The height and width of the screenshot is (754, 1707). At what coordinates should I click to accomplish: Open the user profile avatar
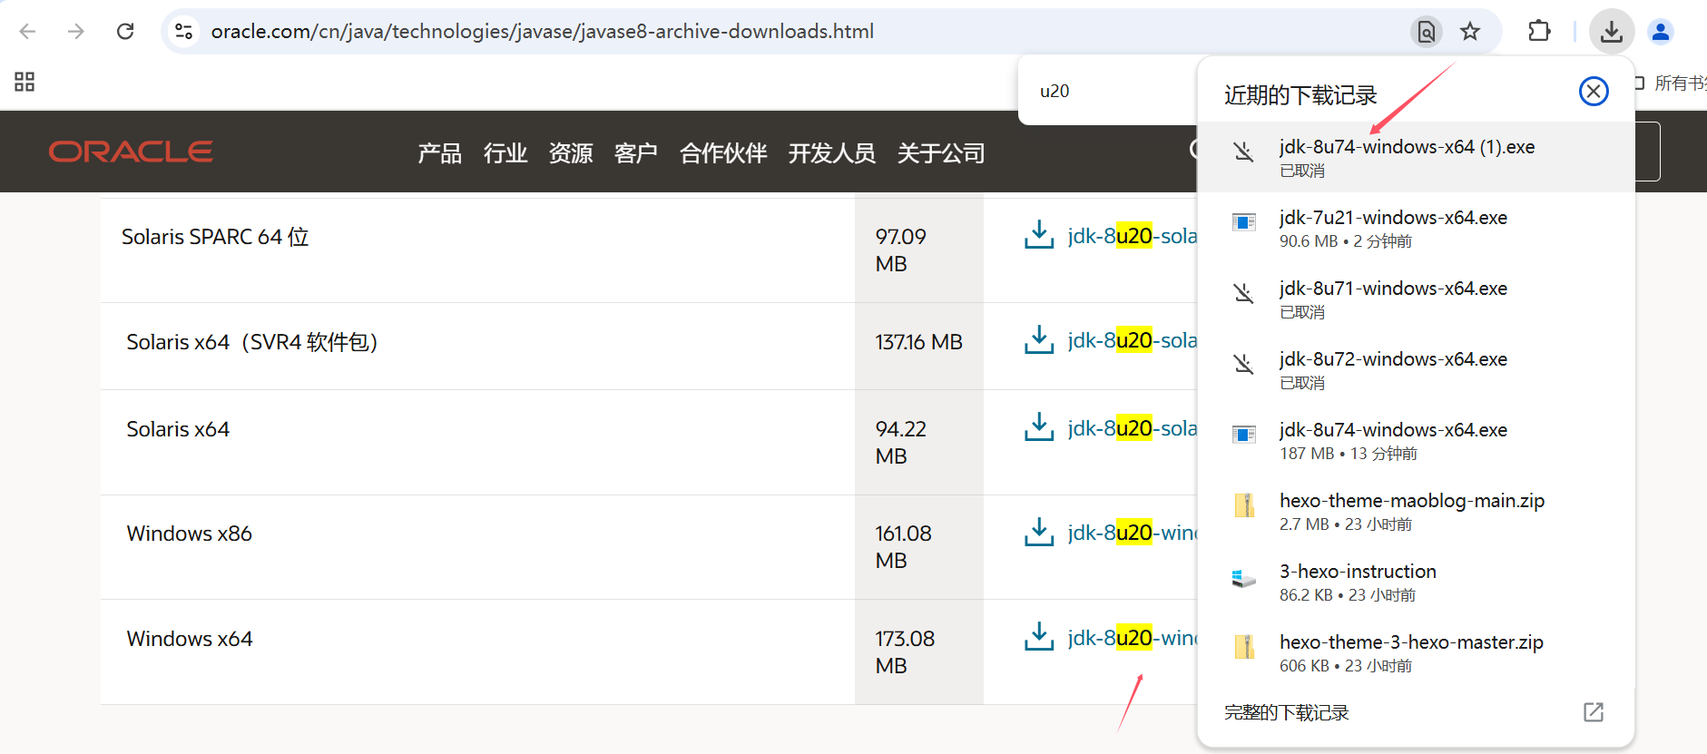pyautogui.click(x=1661, y=32)
